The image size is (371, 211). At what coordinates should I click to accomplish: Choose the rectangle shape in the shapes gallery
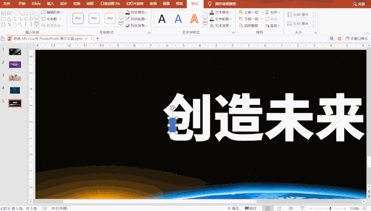pyautogui.click(x=26, y=13)
